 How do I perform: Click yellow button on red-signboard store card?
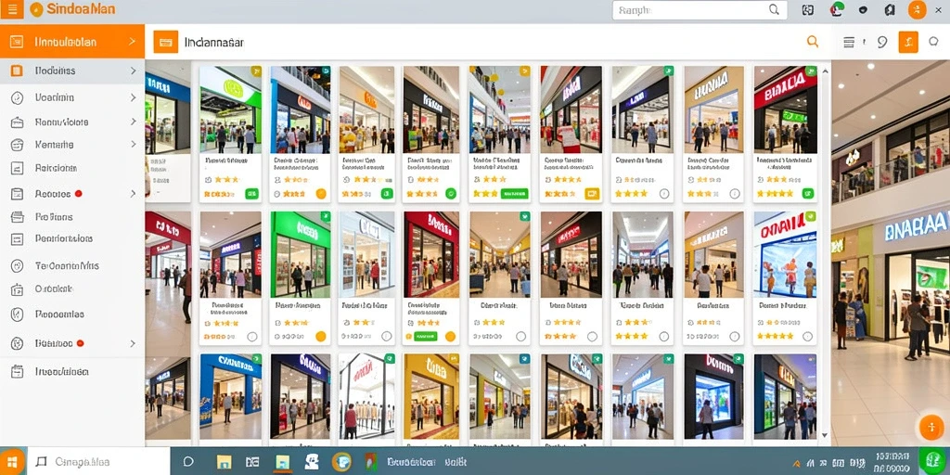coord(592,194)
